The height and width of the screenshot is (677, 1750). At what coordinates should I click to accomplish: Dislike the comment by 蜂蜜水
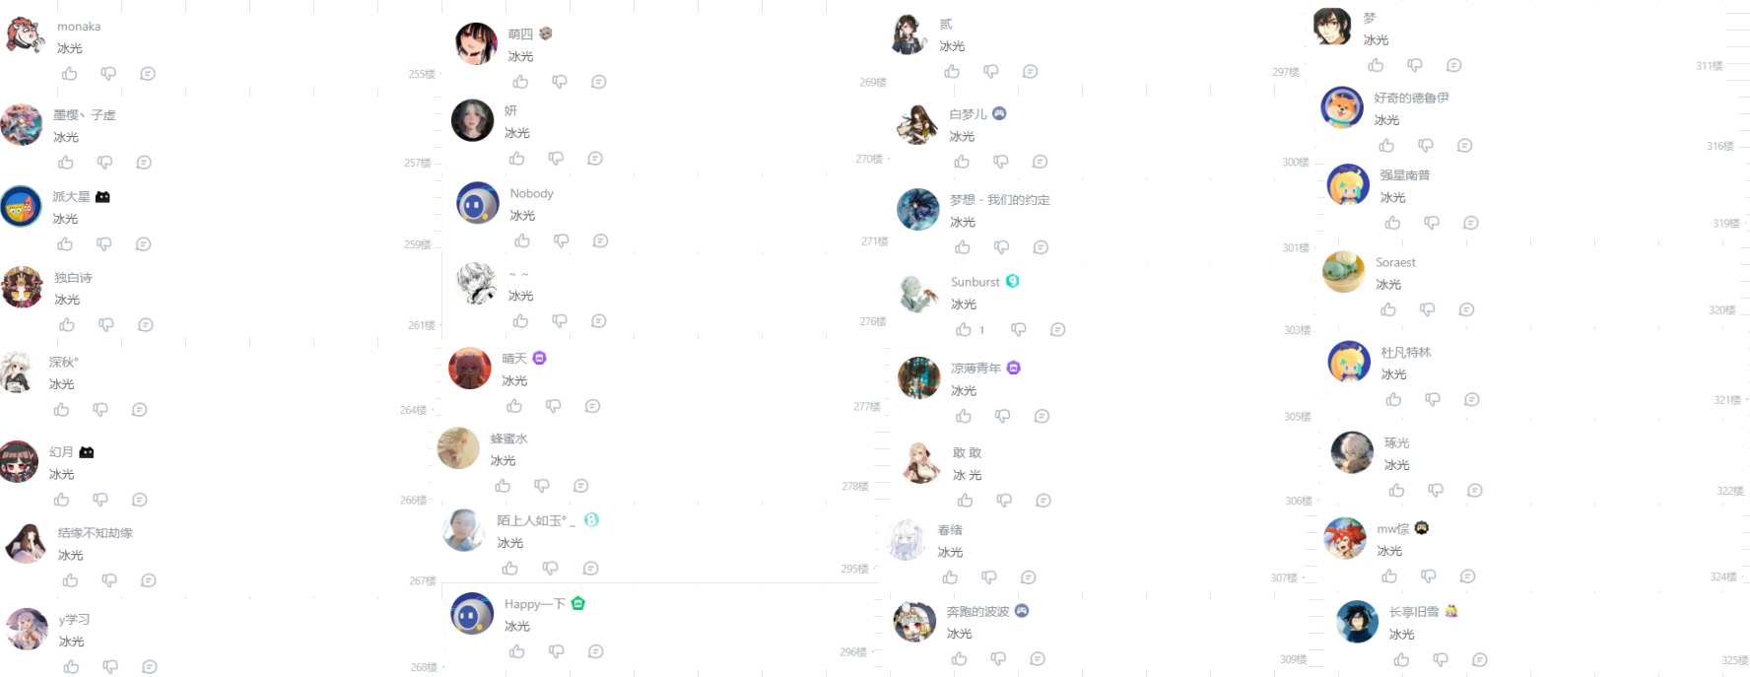pyautogui.click(x=542, y=486)
